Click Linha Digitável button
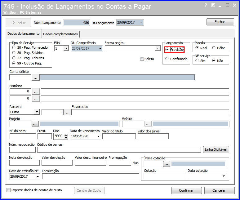Screen dimensions: 240x200 pyautogui.click(x=216, y=149)
